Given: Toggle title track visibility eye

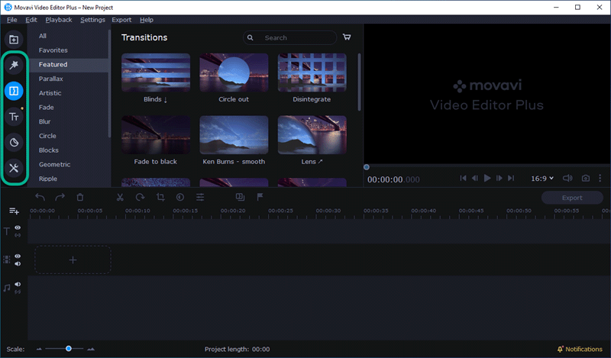Looking at the screenshot, I should [18, 227].
